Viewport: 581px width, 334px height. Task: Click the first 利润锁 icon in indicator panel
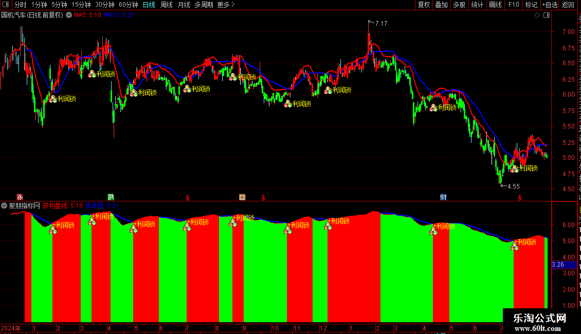coord(53,230)
